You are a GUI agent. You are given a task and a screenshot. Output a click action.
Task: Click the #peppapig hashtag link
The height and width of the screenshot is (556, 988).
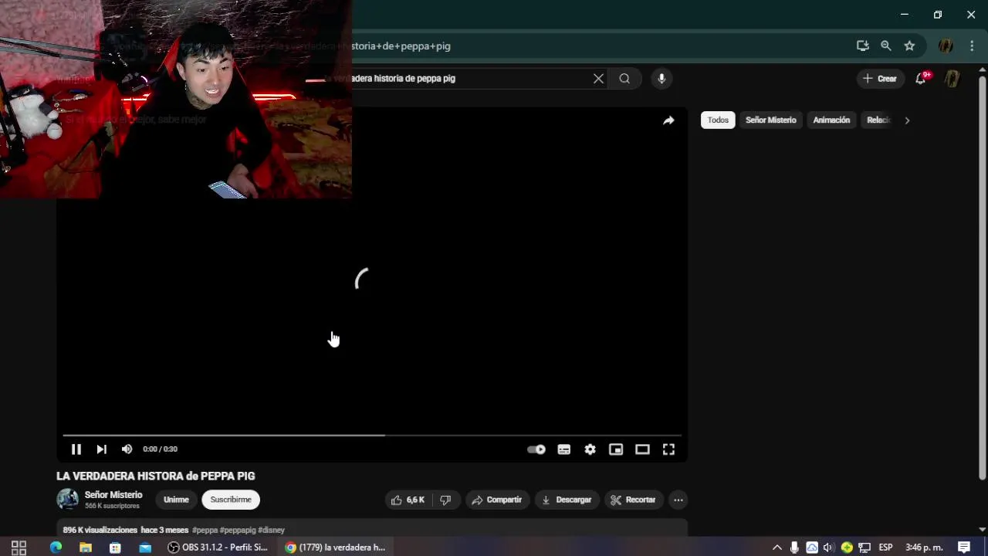(238, 530)
